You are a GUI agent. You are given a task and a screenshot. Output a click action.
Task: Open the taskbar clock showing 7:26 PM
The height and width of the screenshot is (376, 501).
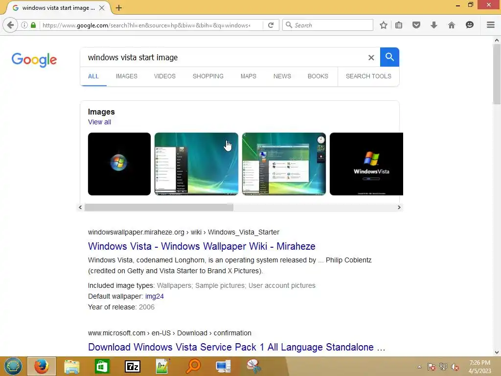[x=479, y=367]
